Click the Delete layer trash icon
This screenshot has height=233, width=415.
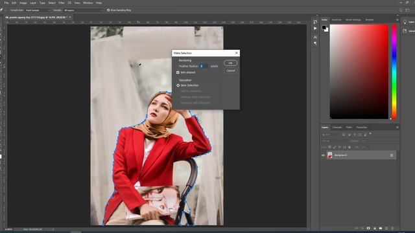pyautogui.click(x=392, y=228)
